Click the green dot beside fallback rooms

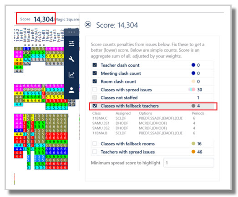click(x=193, y=143)
